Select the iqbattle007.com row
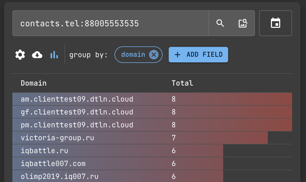Image resolution: width=306 pixels, height=182 pixels. [x=53, y=163]
